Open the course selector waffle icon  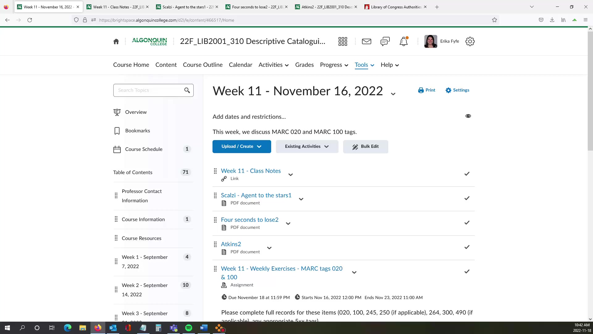tap(343, 41)
